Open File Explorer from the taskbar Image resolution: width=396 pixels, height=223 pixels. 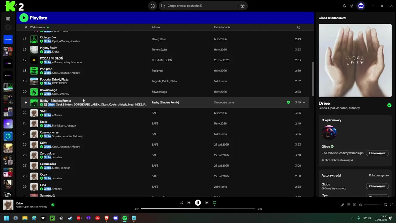(x=25, y=218)
